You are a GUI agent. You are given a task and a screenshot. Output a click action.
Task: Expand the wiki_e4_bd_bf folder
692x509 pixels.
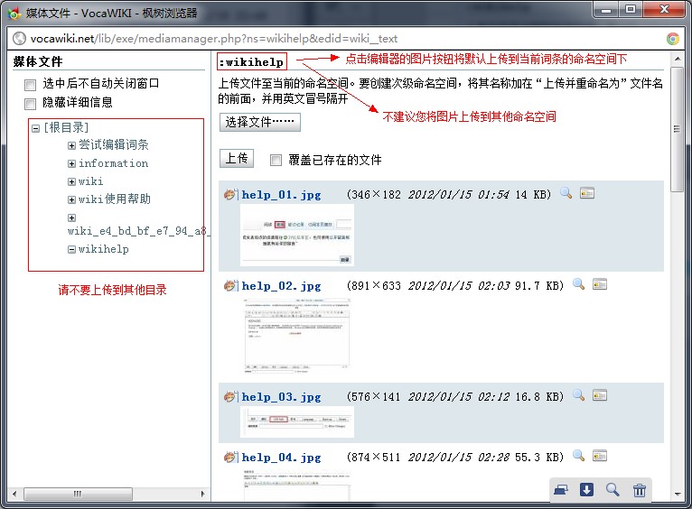click(x=71, y=217)
